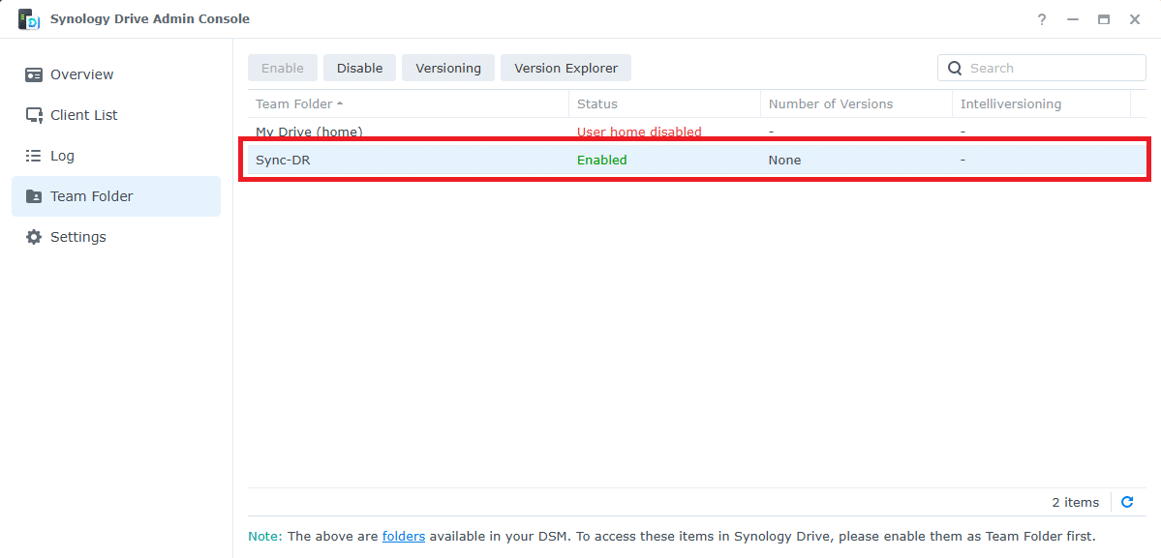Click the Synology Drive Admin Console app icon

coord(29,19)
